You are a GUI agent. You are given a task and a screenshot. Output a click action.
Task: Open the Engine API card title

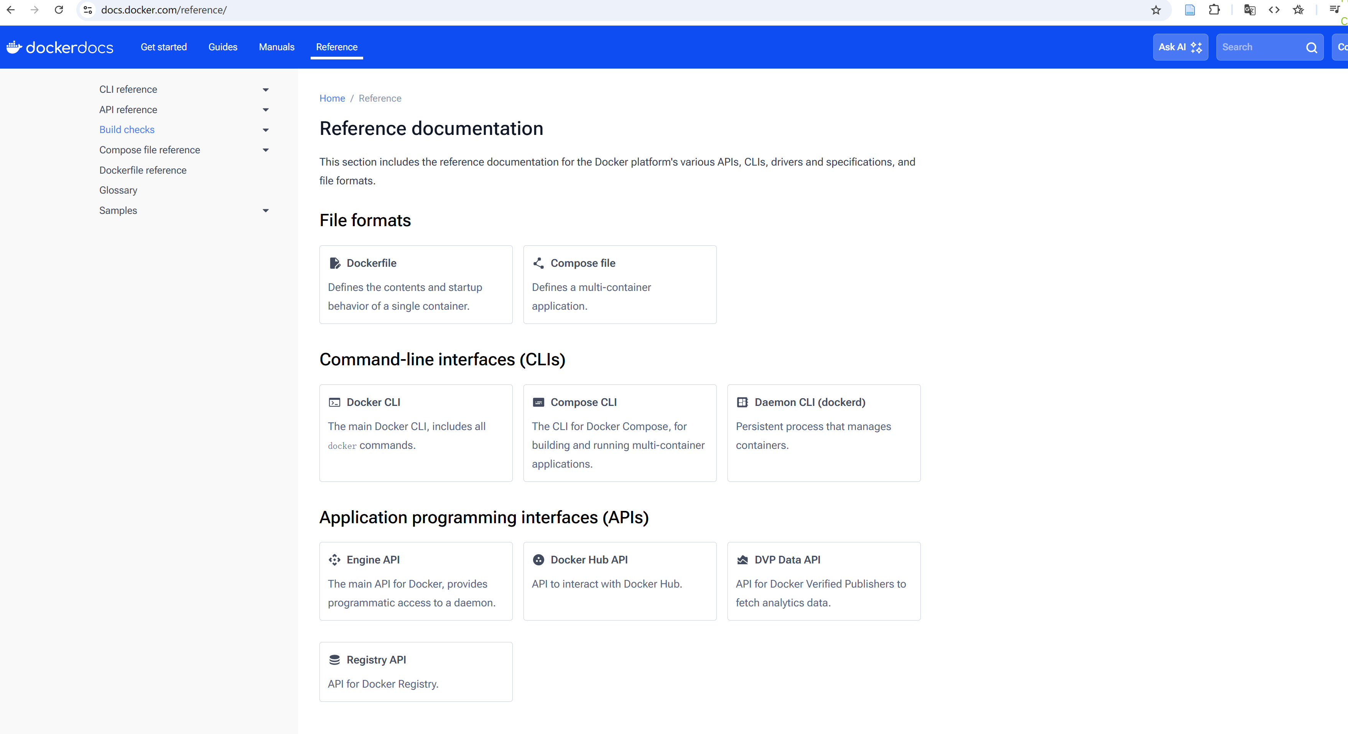[x=373, y=560]
